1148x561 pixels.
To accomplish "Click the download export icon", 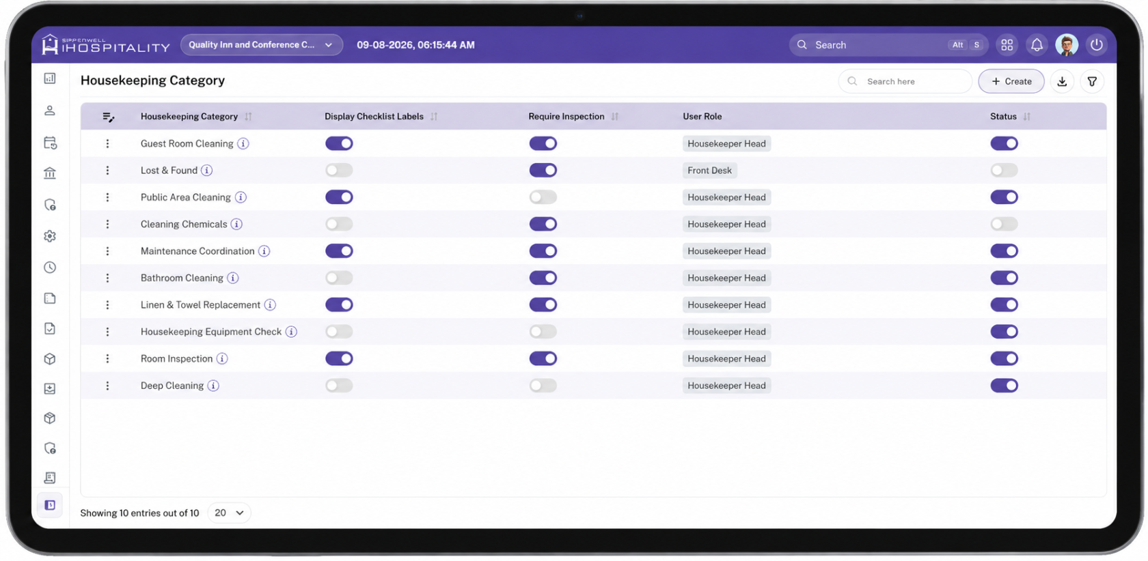I will point(1062,81).
